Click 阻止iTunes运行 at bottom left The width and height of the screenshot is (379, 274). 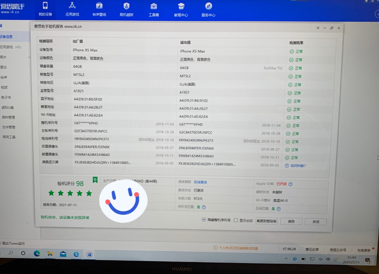pos(14,243)
